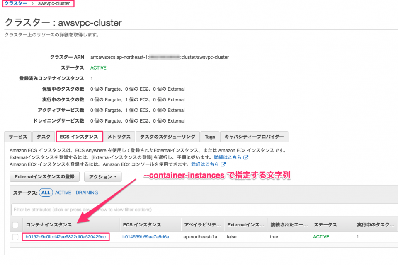
Task: Open the アクション dropdown
Action: click(x=103, y=176)
